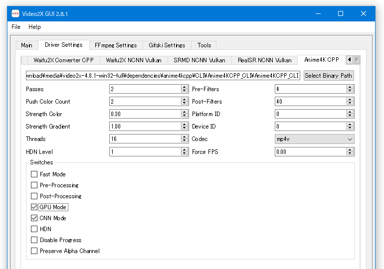
Task: Increase HDN Level with up arrow
Action: 185,150
